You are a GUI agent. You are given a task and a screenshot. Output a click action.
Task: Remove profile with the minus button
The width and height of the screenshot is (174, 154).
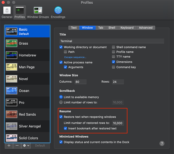[x=17, y=145]
